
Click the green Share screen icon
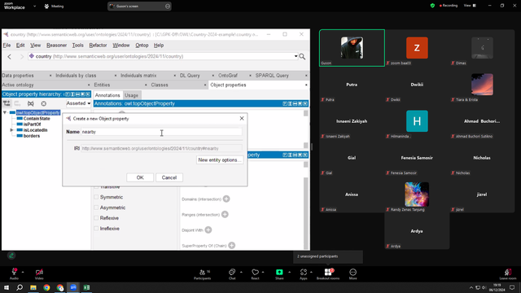279,273
